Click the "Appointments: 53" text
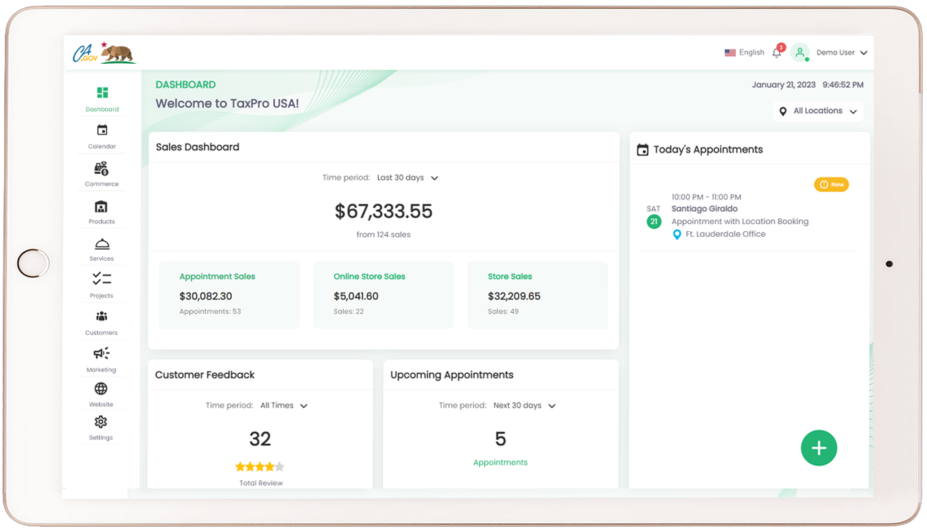 click(x=210, y=311)
